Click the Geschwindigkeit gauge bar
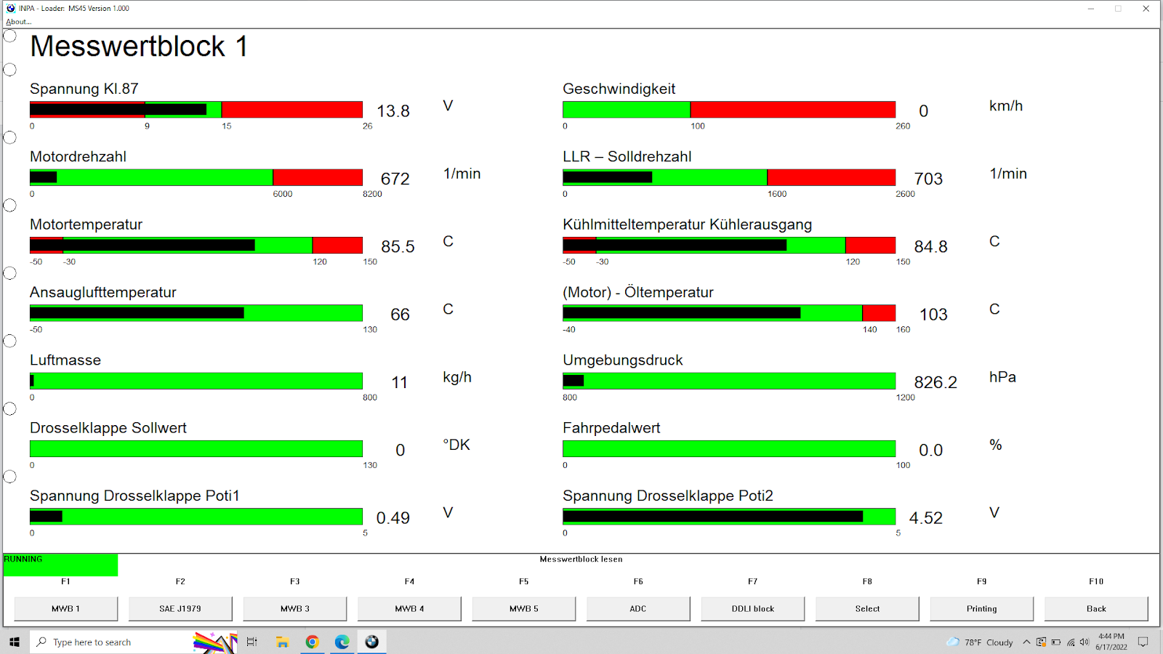This screenshot has width=1163, height=654. [x=729, y=110]
